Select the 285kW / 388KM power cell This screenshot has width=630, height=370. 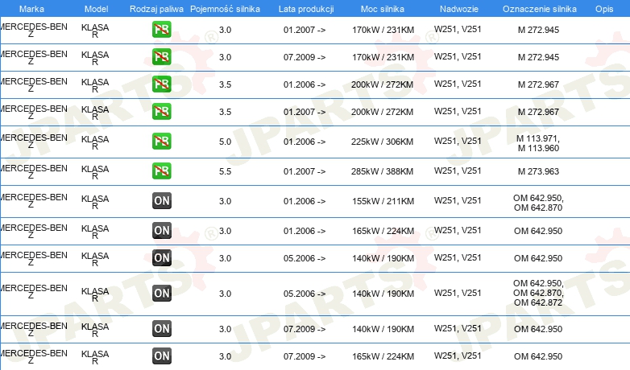point(382,171)
